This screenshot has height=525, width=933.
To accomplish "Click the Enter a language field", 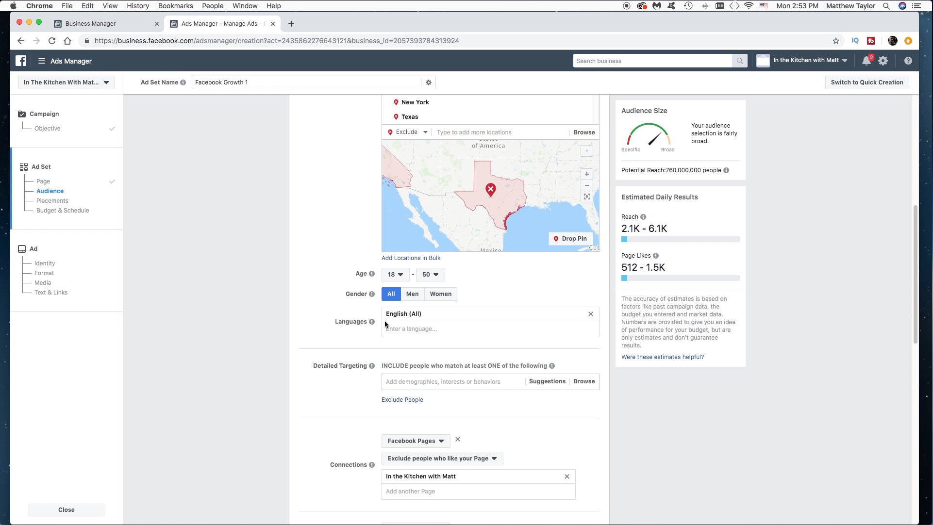I will click(490, 329).
